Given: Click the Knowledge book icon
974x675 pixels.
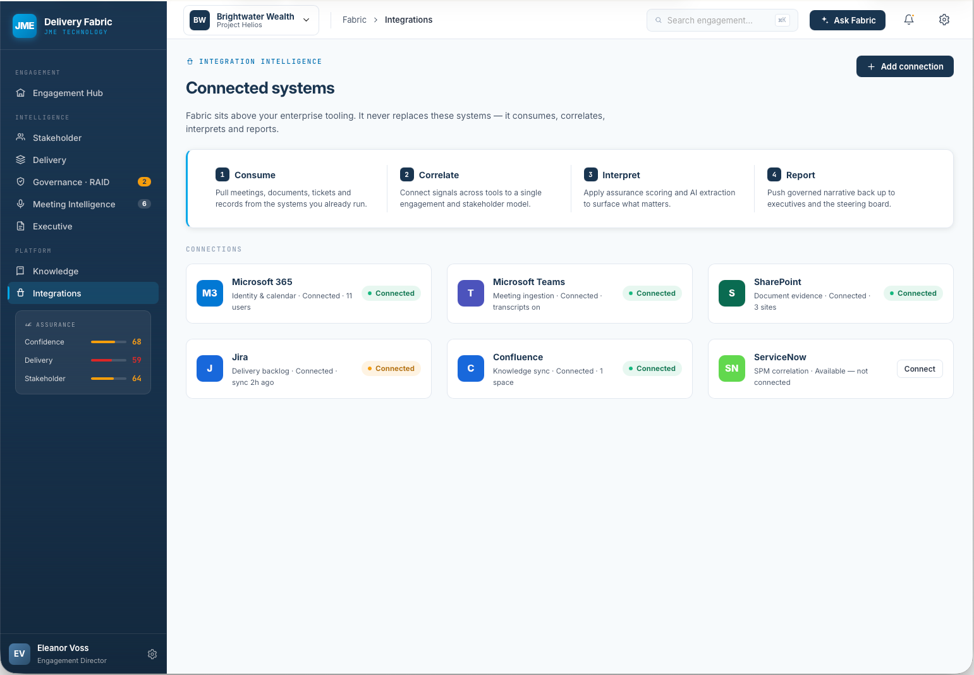Looking at the screenshot, I should tap(21, 271).
